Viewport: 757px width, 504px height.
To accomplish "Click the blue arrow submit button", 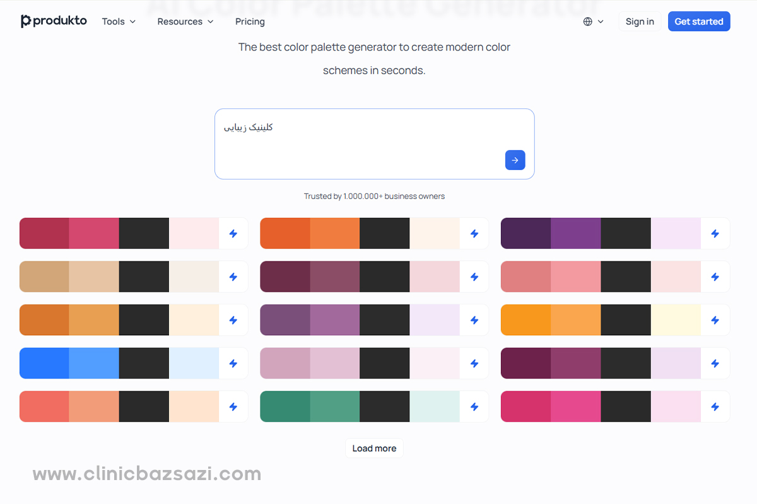I will [x=515, y=160].
